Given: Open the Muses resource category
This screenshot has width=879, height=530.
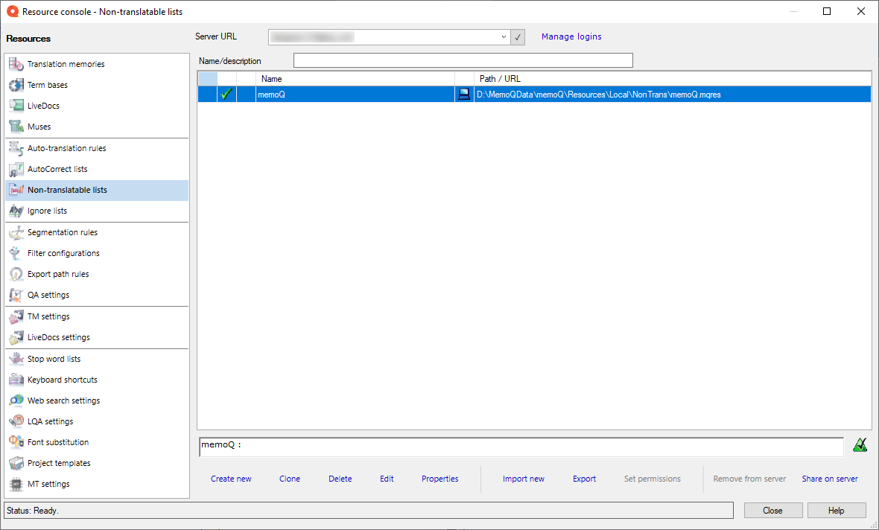Looking at the screenshot, I should click(x=42, y=127).
